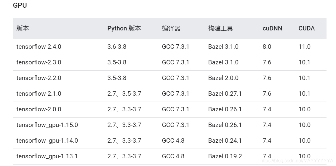Screen dimensions: 336x166
Task: Select the CUDA 11.0 cell
Action: [305, 47]
